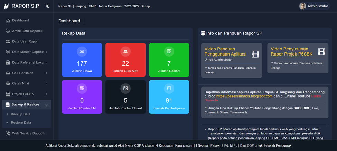Screen dimensions: 337x151
Task: Click film icon on Video Penyusunan Rapor card
Action: (321, 52)
